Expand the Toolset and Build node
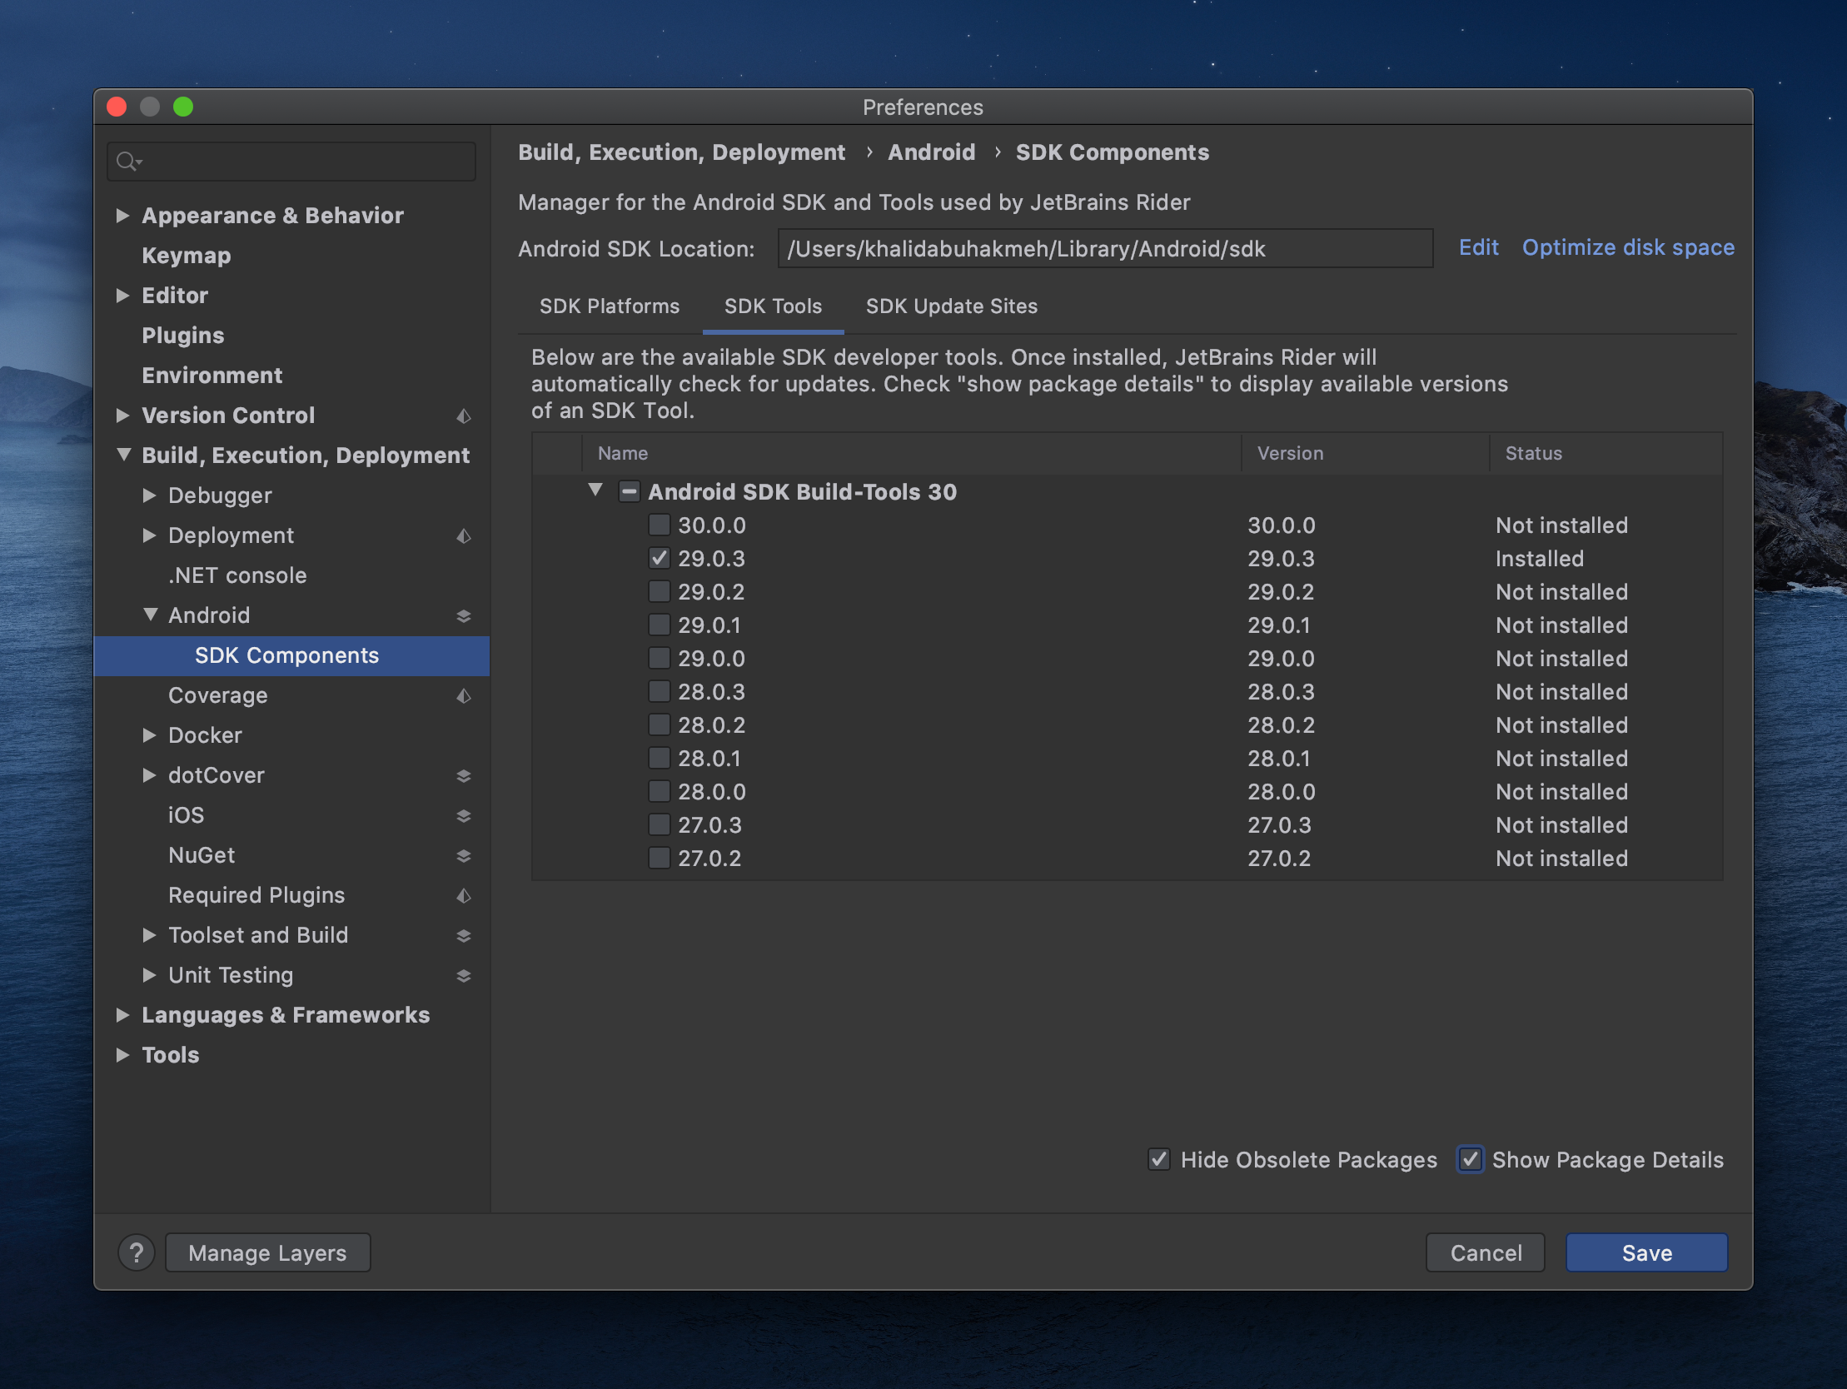 click(x=149, y=935)
